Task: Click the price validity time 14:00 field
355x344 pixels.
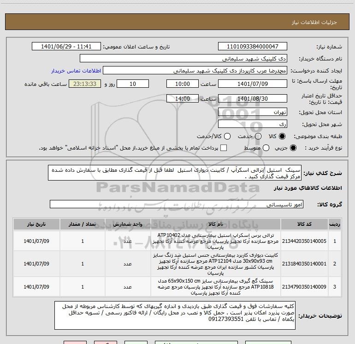Action: pos(183,98)
